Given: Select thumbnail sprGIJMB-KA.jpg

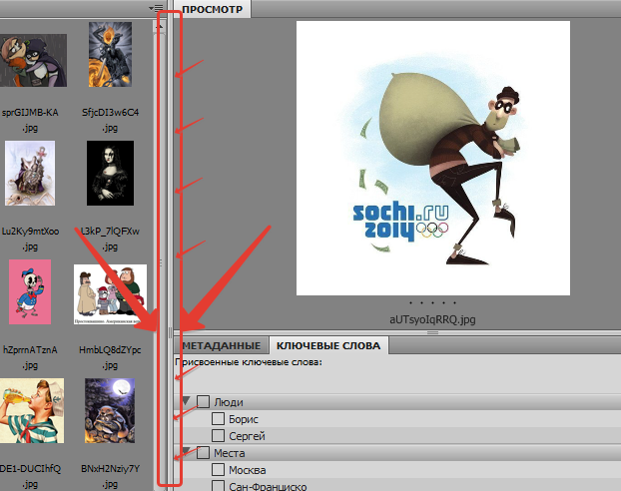Looking at the screenshot, I should [x=34, y=62].
